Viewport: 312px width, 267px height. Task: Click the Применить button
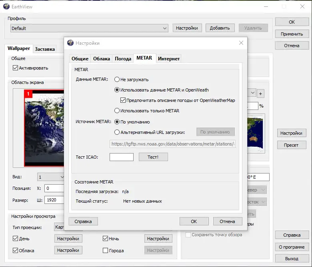[x=292, y=34]
